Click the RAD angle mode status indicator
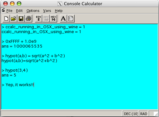 (143, 114)
